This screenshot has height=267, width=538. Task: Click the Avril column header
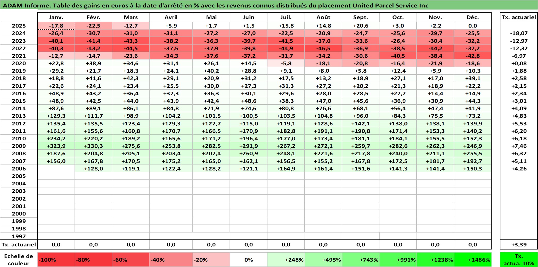tap(171, 17)
